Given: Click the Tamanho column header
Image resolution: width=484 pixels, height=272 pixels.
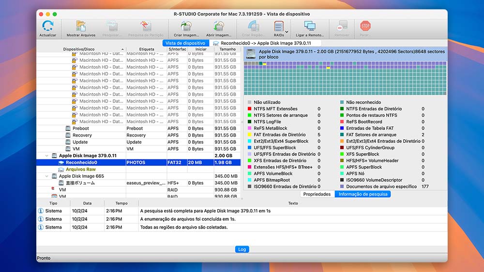Looking at the screenshot, I should (x=227, y=49).
